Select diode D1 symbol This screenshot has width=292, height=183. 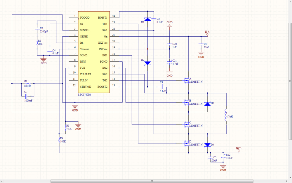(147, 19)
